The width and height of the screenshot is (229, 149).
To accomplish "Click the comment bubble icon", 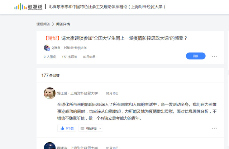I will [x=82, y=129].
